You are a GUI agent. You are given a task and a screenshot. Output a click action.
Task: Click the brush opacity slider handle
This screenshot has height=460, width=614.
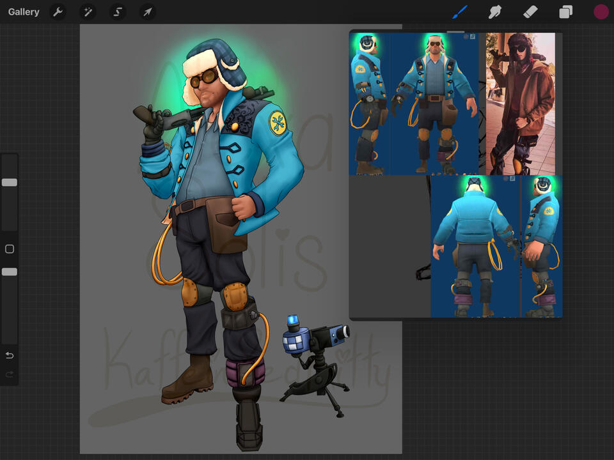pyautogui.click(x=10, y=272)
